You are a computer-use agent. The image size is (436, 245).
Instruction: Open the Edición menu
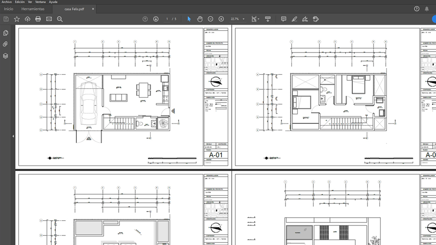20,2
